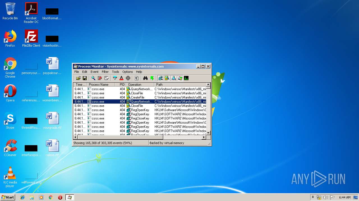The width and height of the screenshot is (359, 201).
Task: Select the Include Process From Window crosshair icon
Action: click(128, 78)
